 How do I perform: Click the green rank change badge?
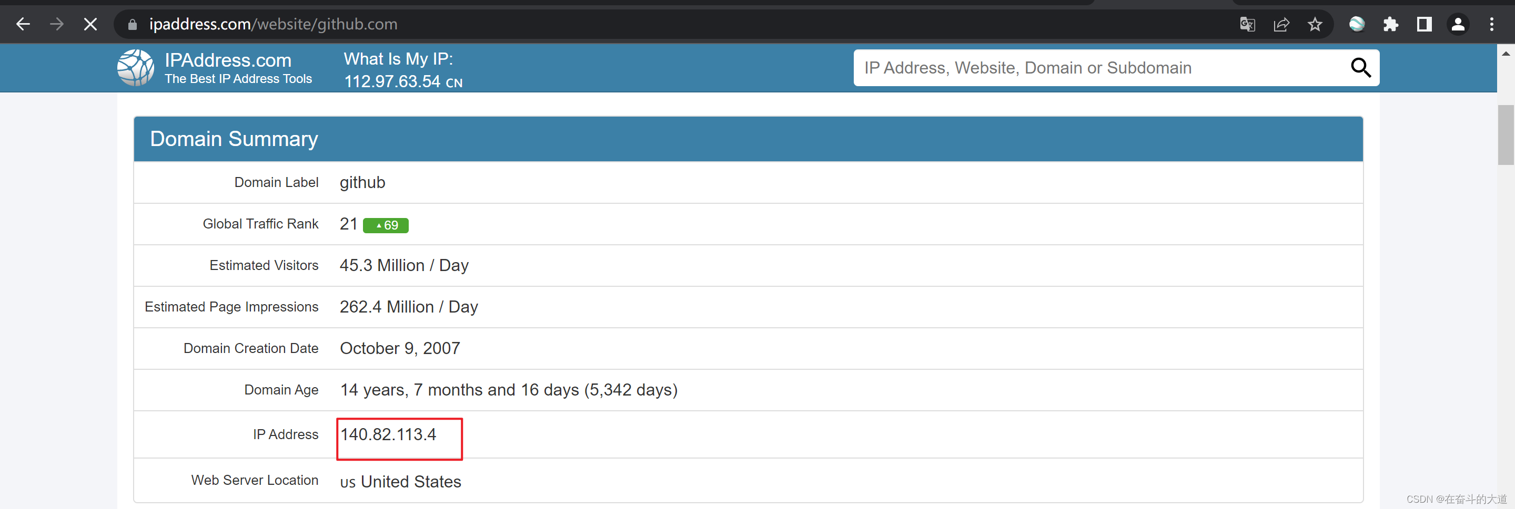(x=386, y=225)
